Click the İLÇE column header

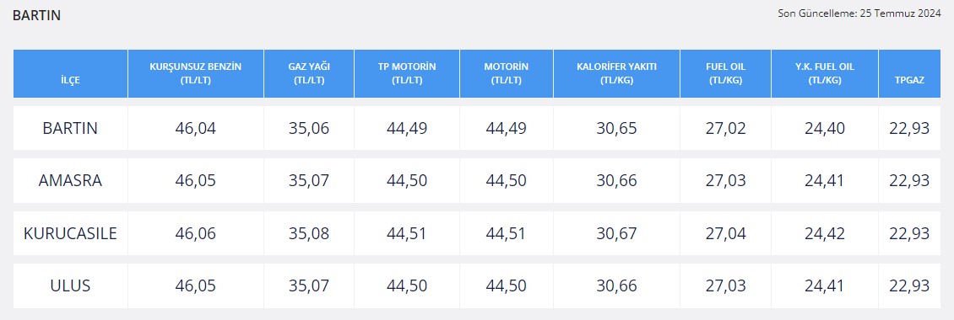70,74
